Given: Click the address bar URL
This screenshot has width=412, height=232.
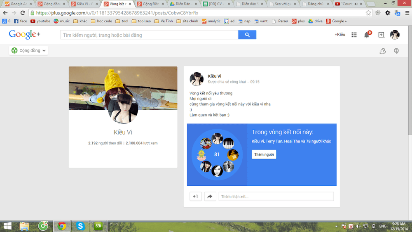Looking at the screenshot, I should [x=117, y=13].
